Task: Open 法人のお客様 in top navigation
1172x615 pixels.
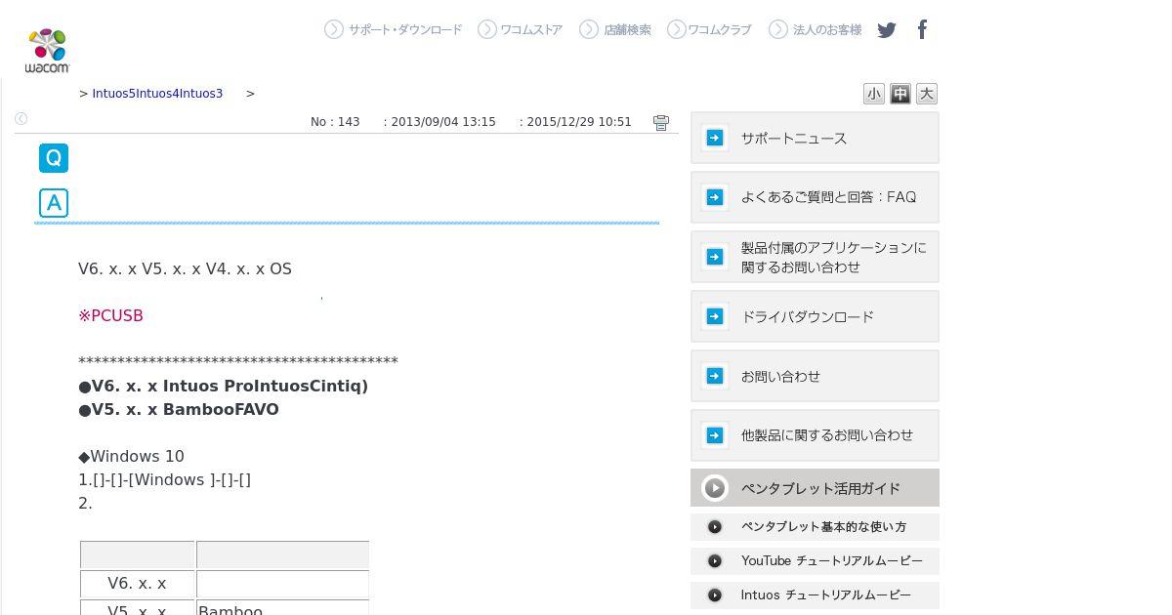Action: coord(827,30)
